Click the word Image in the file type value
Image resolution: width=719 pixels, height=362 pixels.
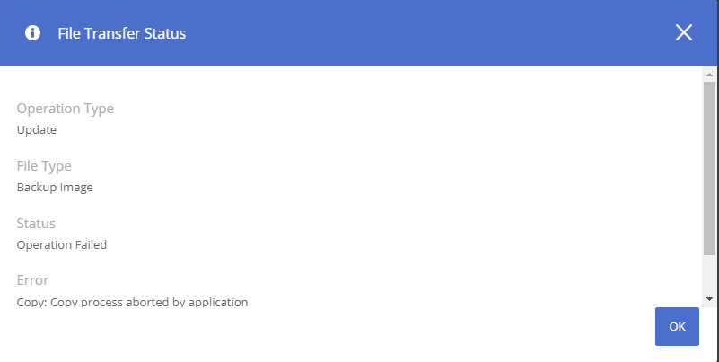coord(76,187)
